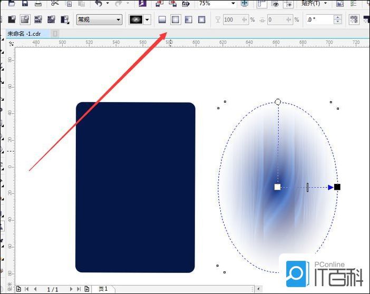Viewport: 370px width, 294px height.
Task: Select the conical transparency type icon
Action: click(x=188, y=20)
